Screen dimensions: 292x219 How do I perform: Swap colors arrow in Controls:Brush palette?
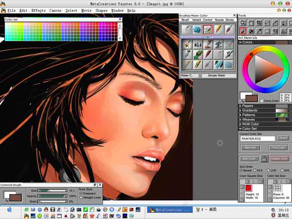click(7, 200)
